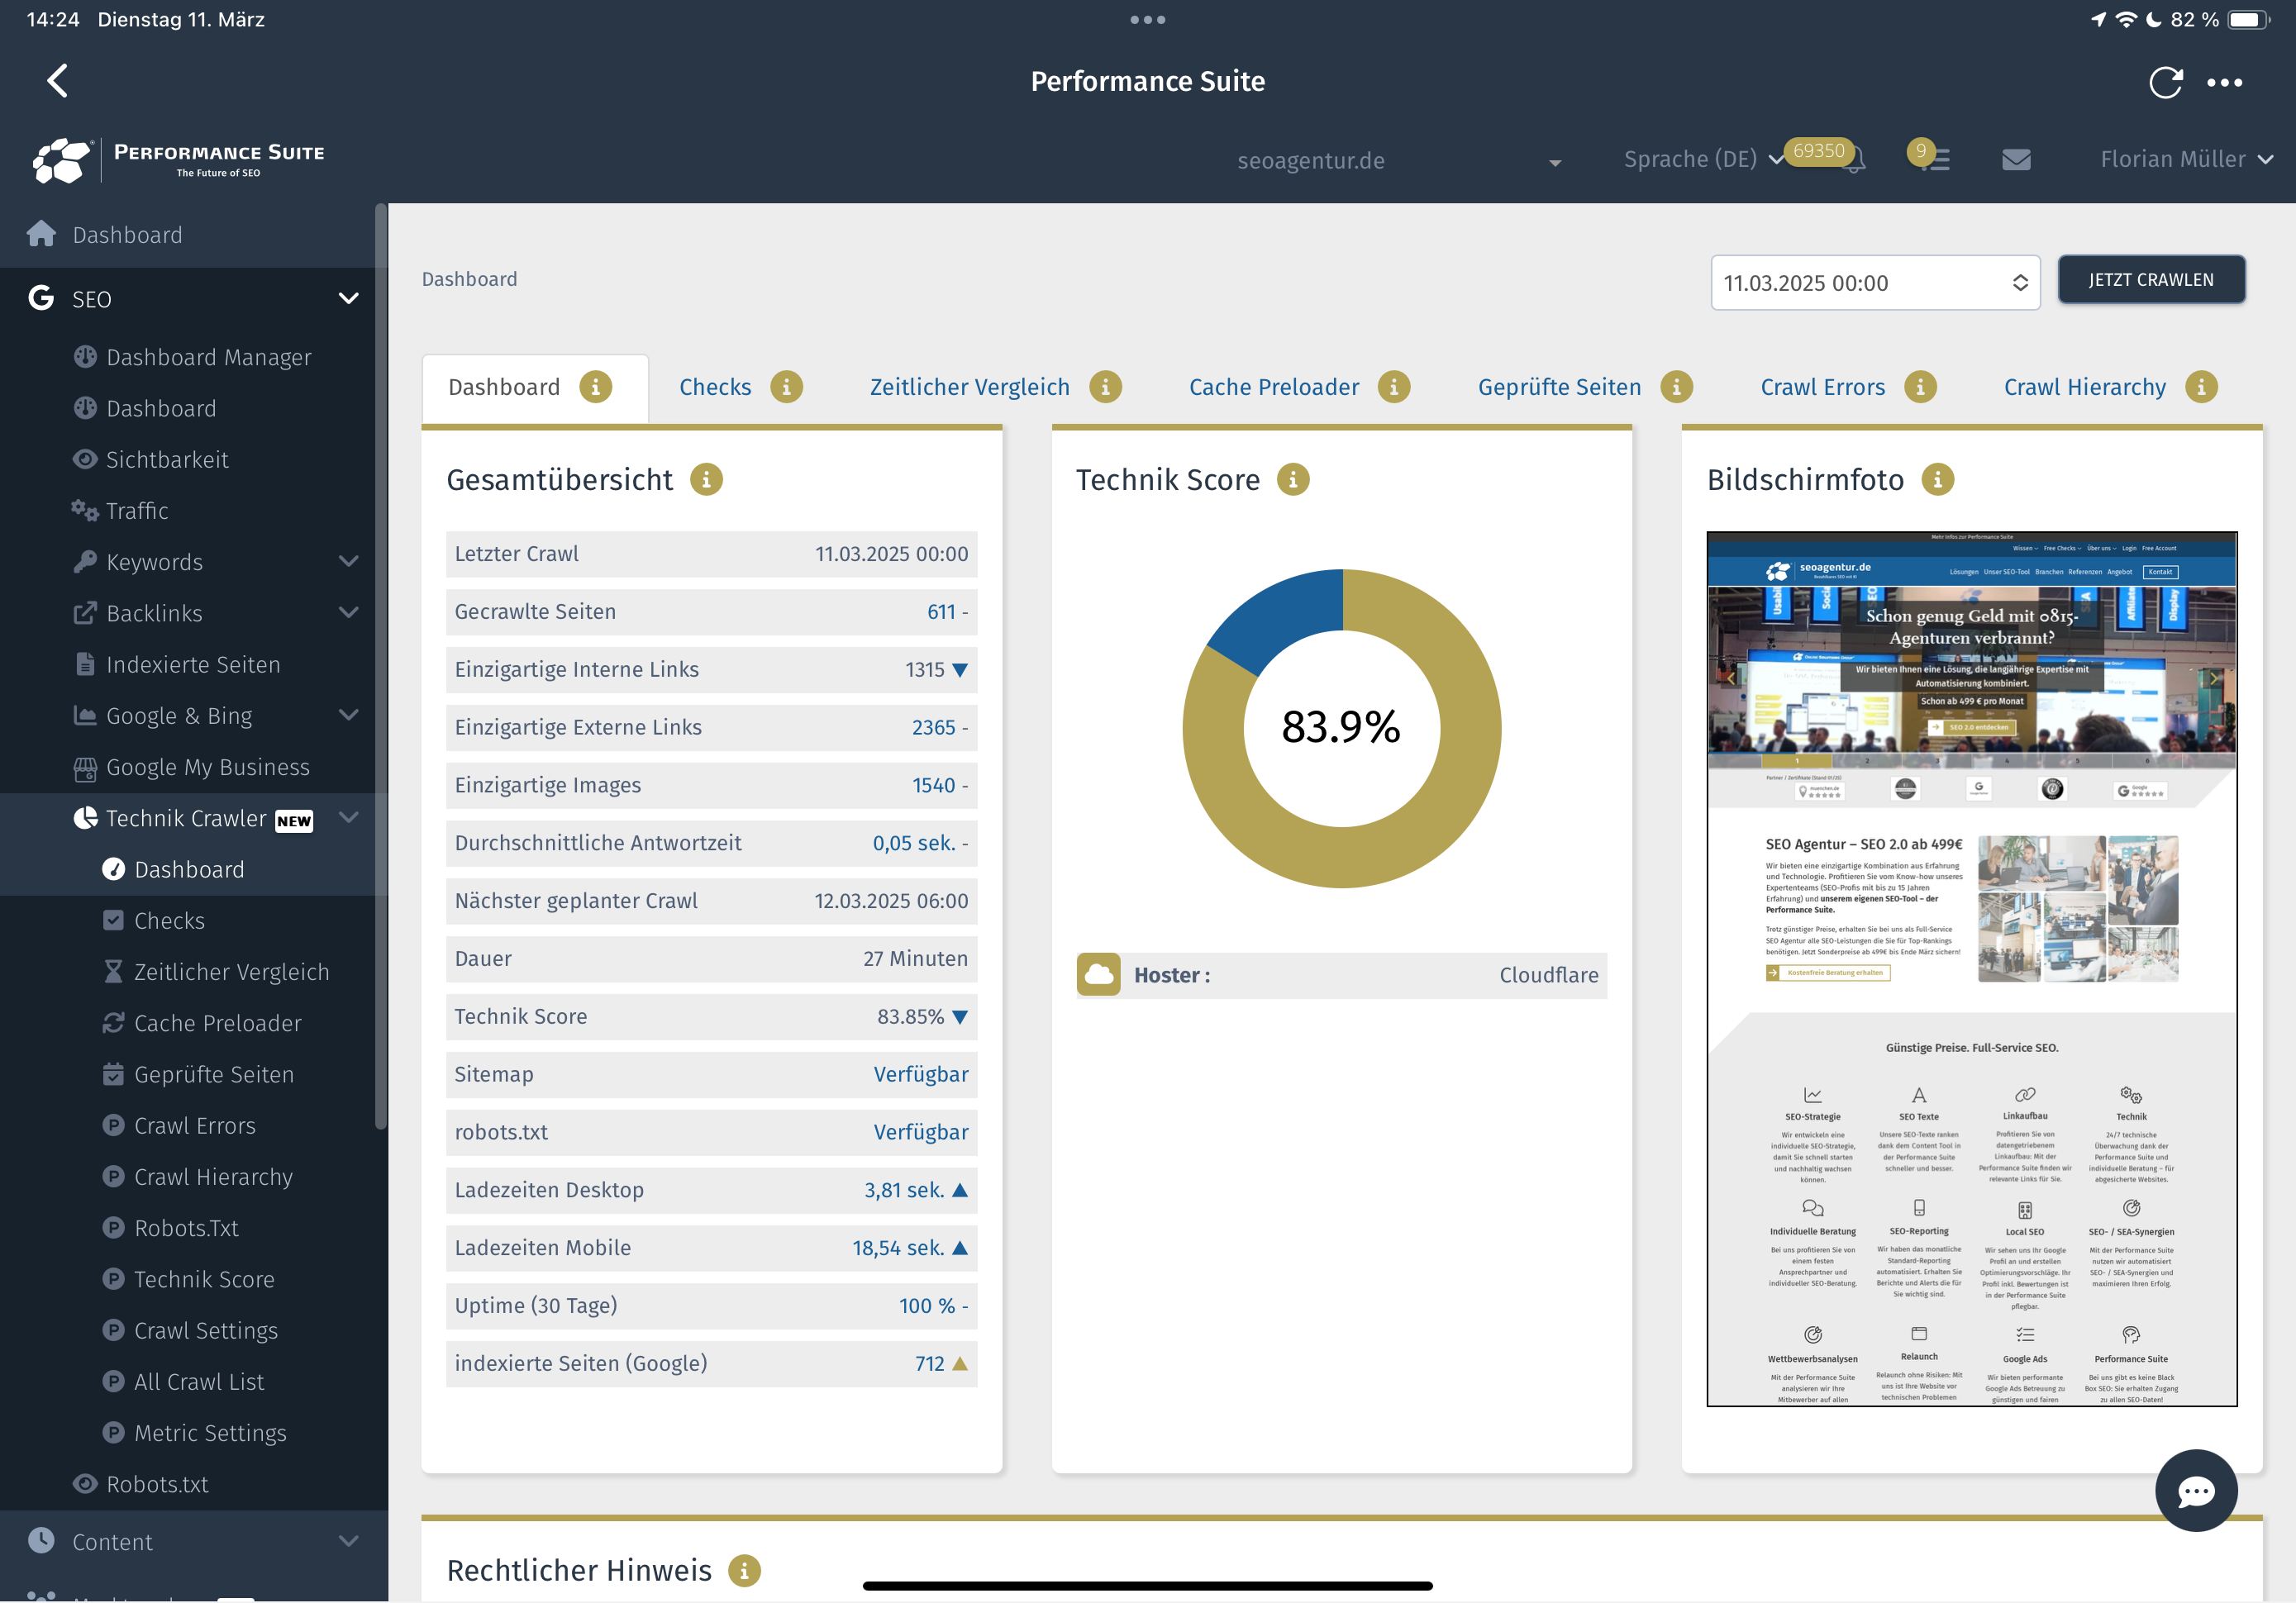The image size is (2296, 1603).
Task: Switch to the Zeitlicher Vergleich tab
Action: coord(969,387)
